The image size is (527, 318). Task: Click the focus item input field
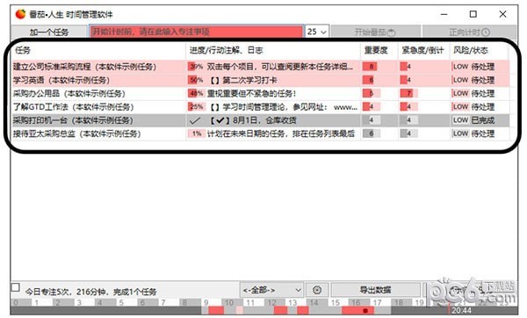coord(196,32)
